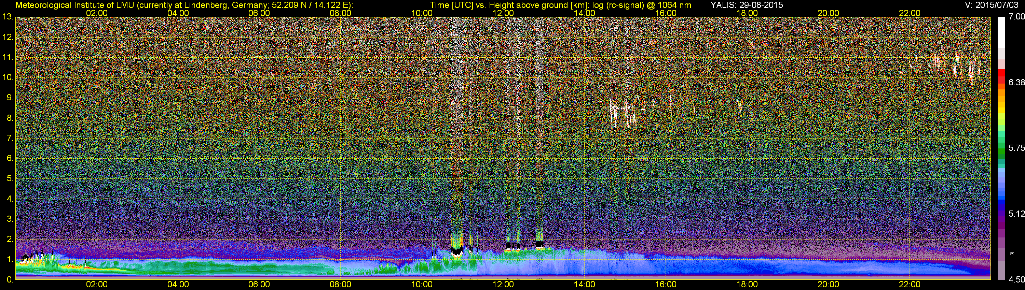Click the 1 km height axis label
This screenshot has width=1025, height=290.
click(10, 259)
